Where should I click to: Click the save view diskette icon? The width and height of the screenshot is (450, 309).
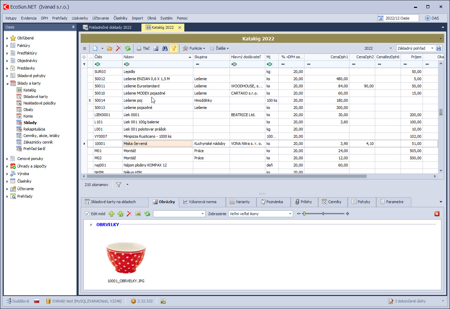pyautogui.click(x=438, y=48)
